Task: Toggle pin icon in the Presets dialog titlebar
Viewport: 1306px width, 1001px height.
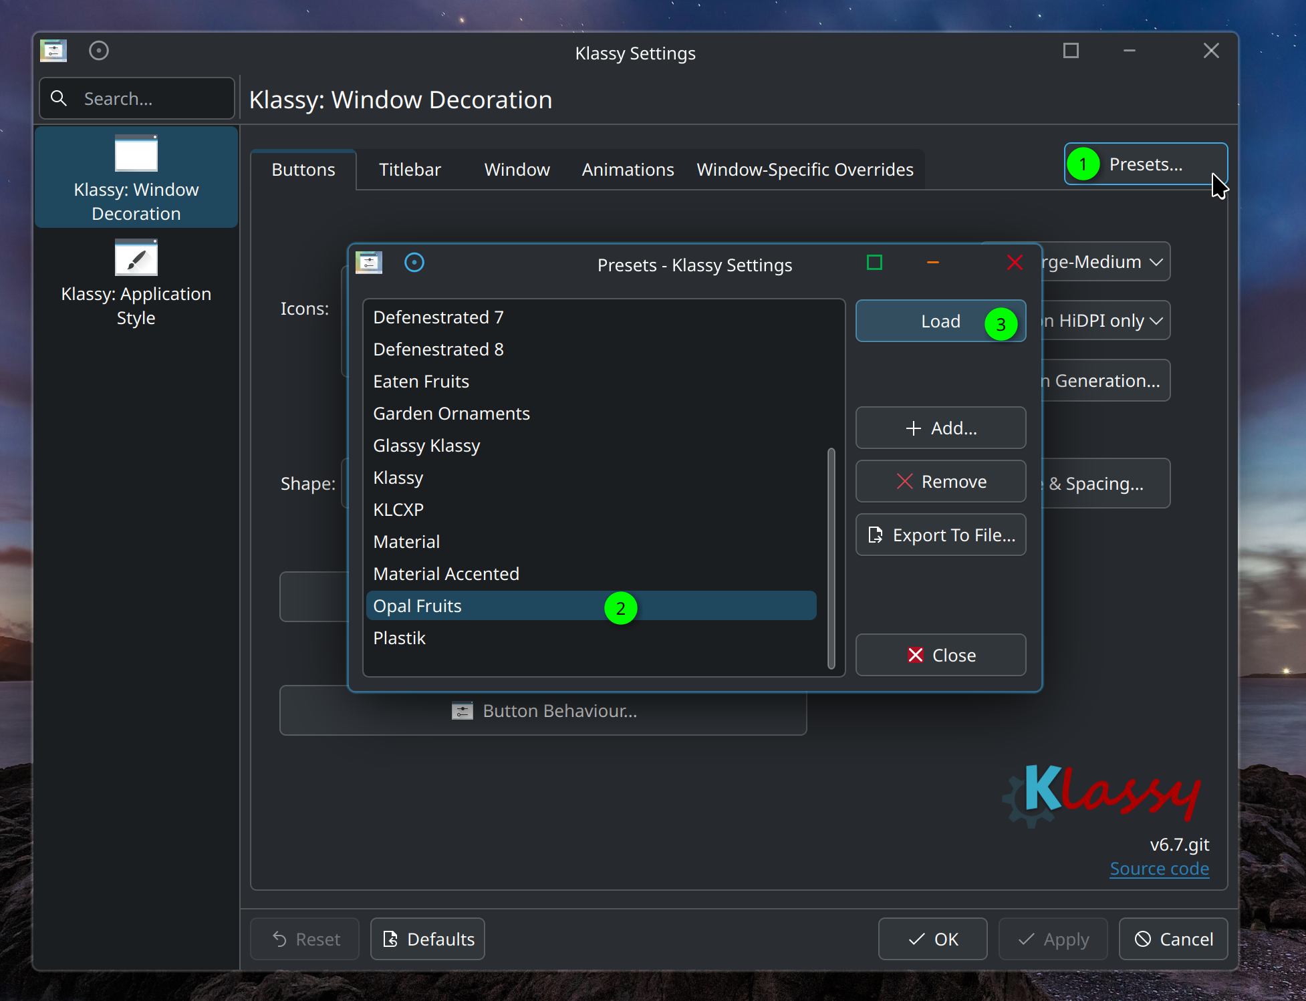Action: click(414, 263)
